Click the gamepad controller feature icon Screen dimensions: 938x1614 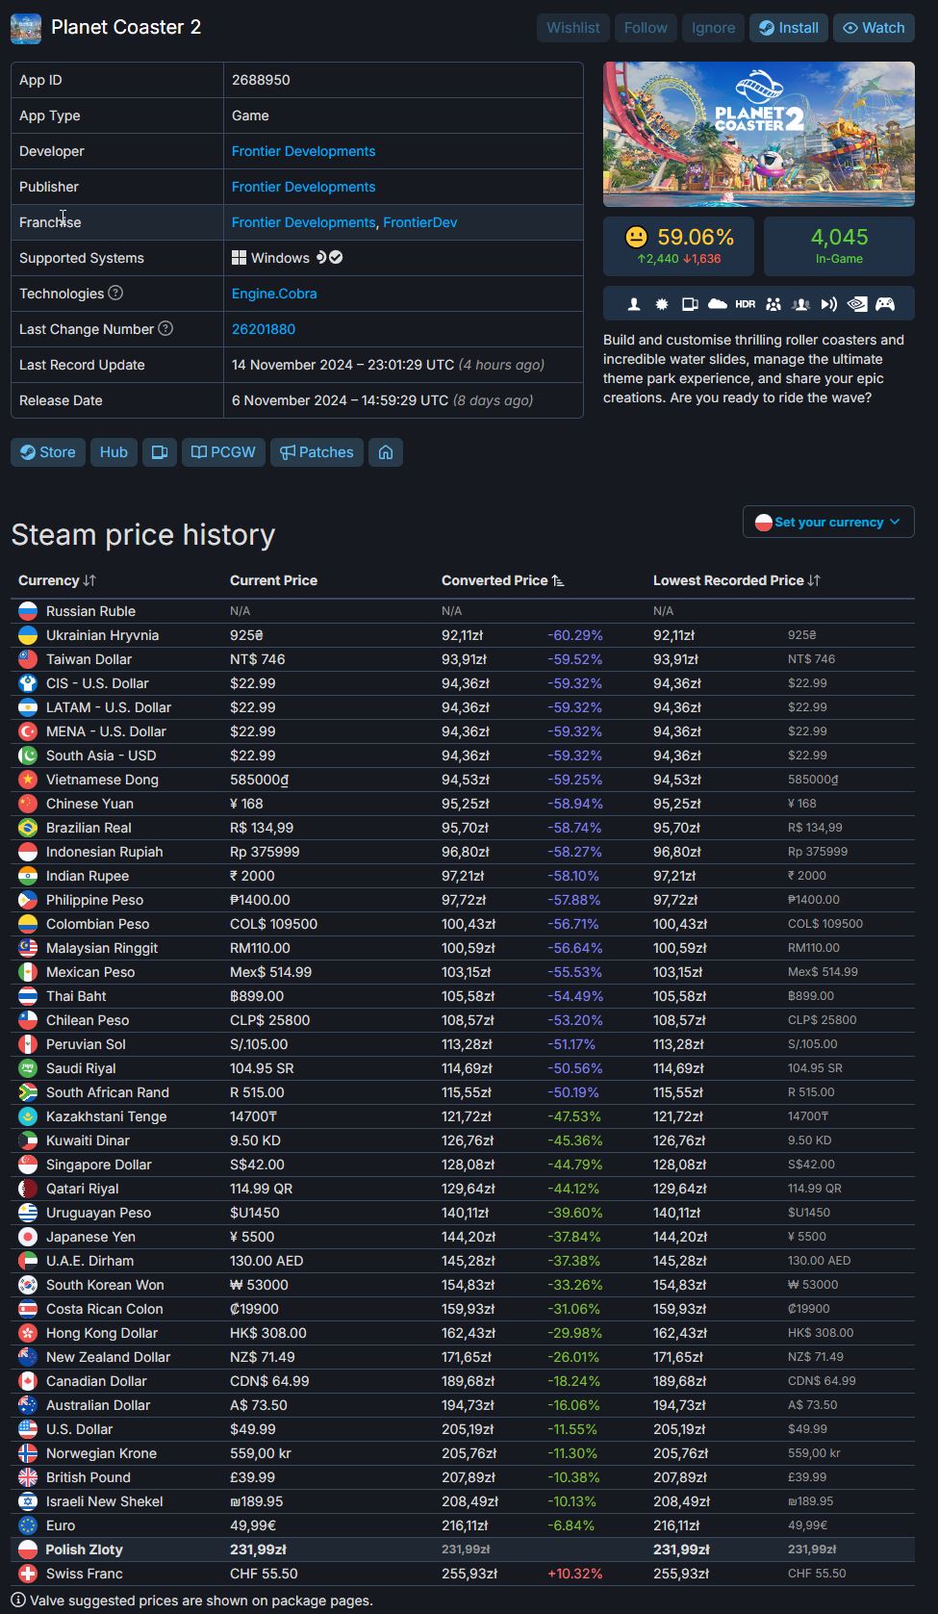[885, 304]
